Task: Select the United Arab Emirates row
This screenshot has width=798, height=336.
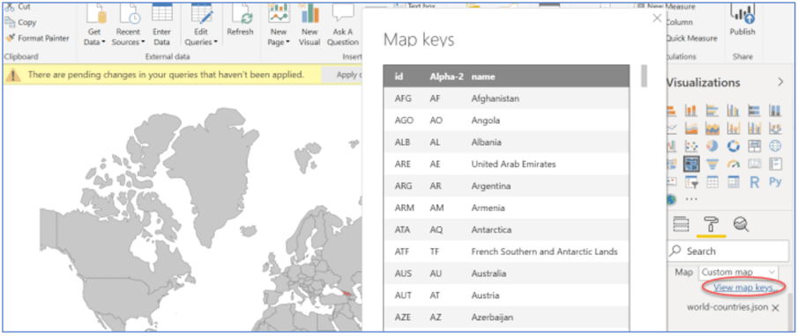Action: coord(506,164)
